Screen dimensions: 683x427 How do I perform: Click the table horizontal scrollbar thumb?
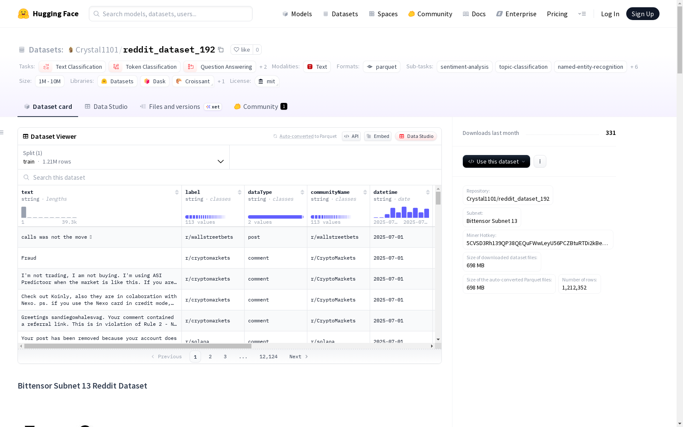click(x=138, y=346)
